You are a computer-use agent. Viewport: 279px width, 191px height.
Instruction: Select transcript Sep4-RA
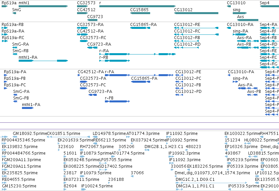click(x=269, y=25)
